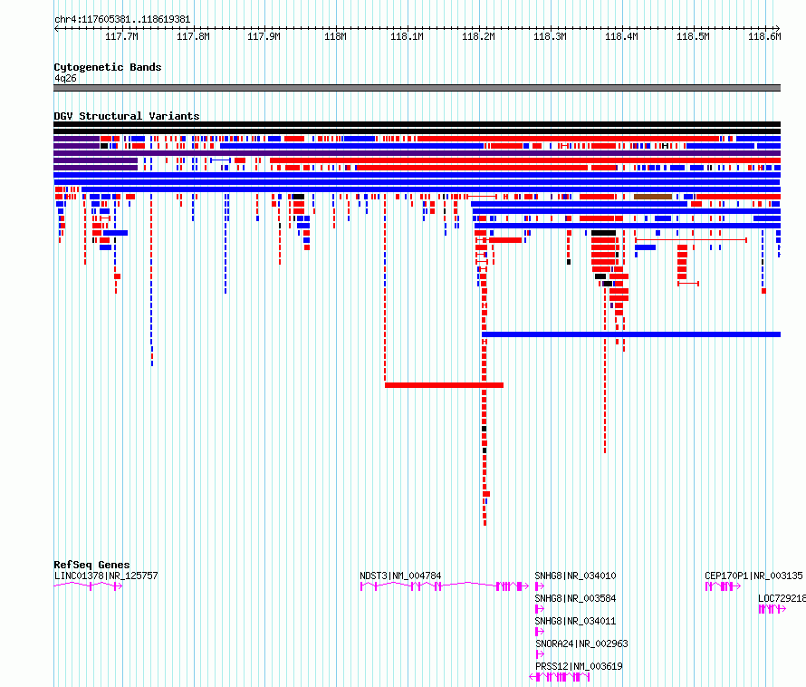
Task: Click the SNHG8 NR_034011 gene glyph
Action: [x=540, y=632]
